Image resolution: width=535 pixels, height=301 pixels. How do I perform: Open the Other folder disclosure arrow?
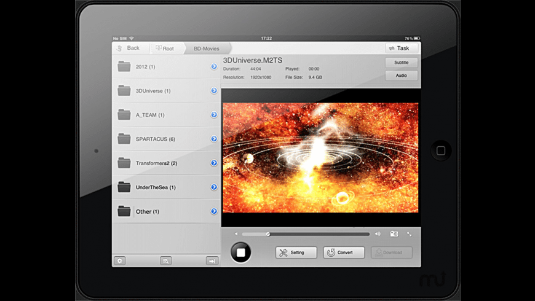point(214,211)
